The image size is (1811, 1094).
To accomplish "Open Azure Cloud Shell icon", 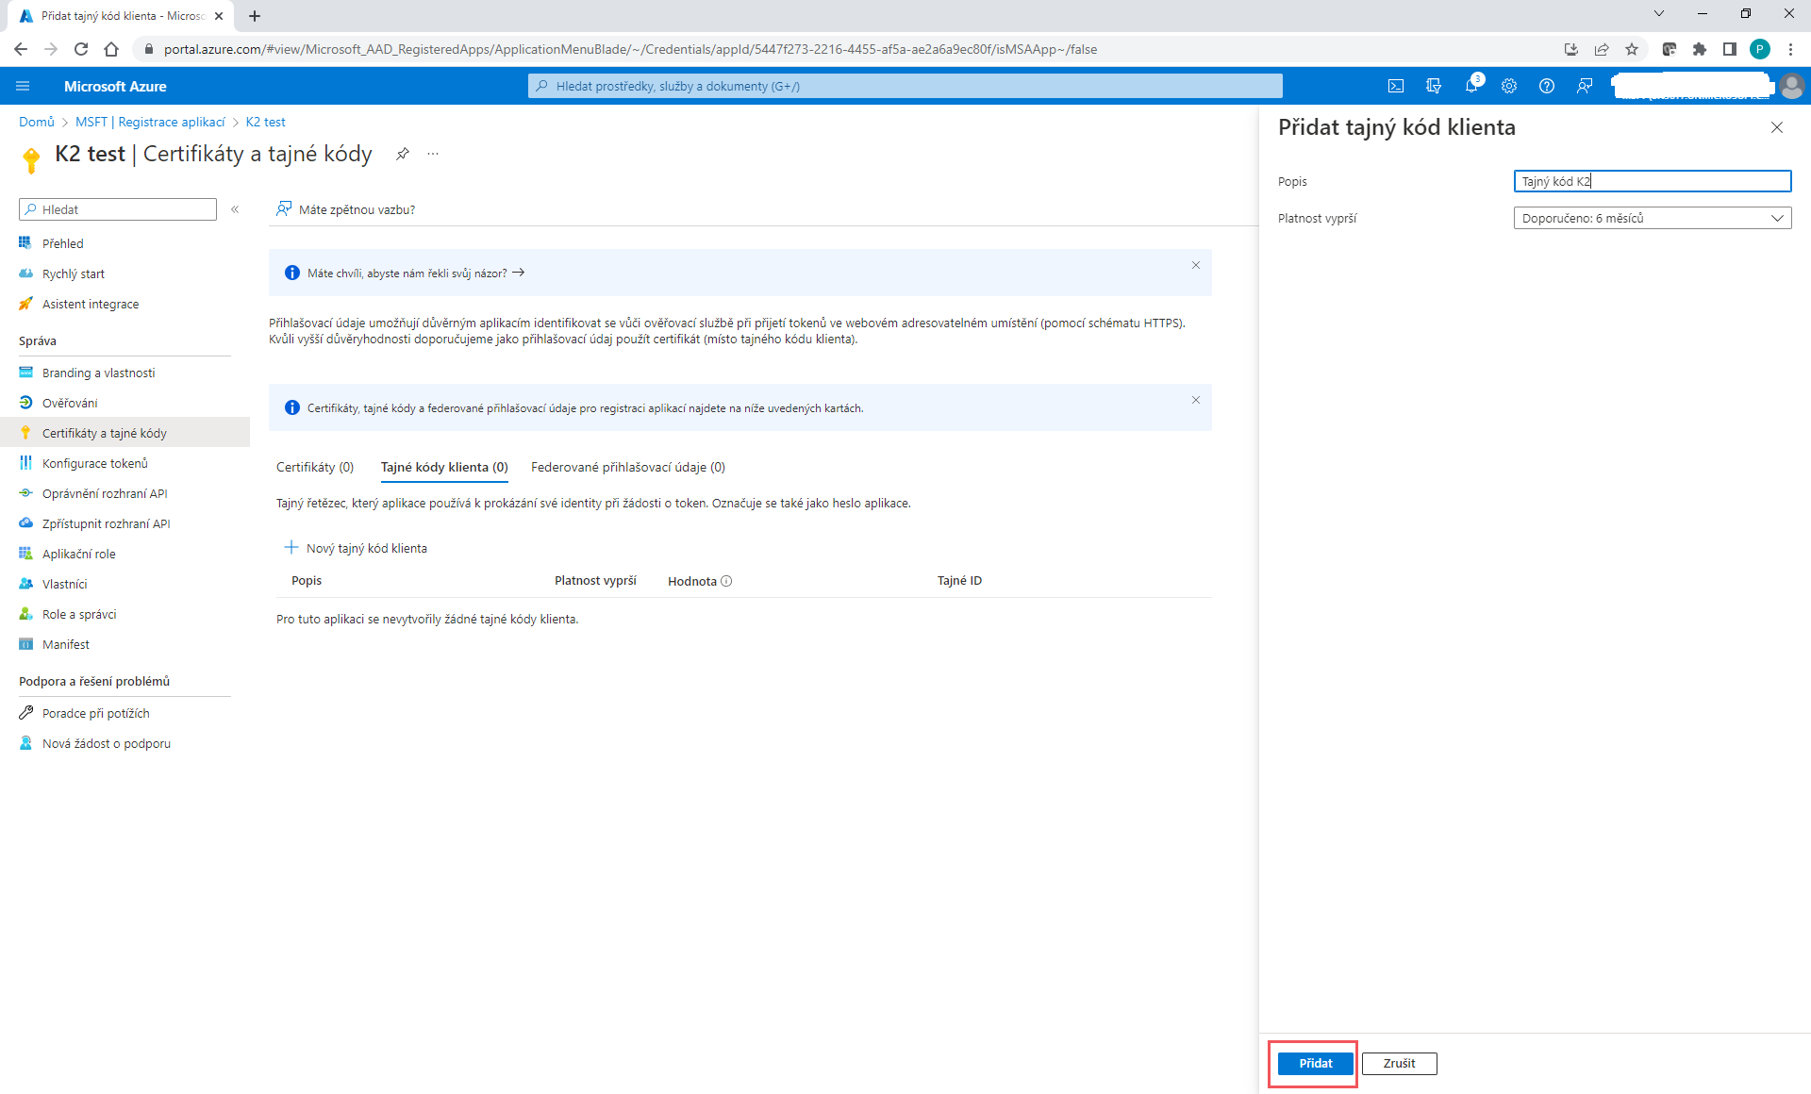I will (x=1396, y=86).
